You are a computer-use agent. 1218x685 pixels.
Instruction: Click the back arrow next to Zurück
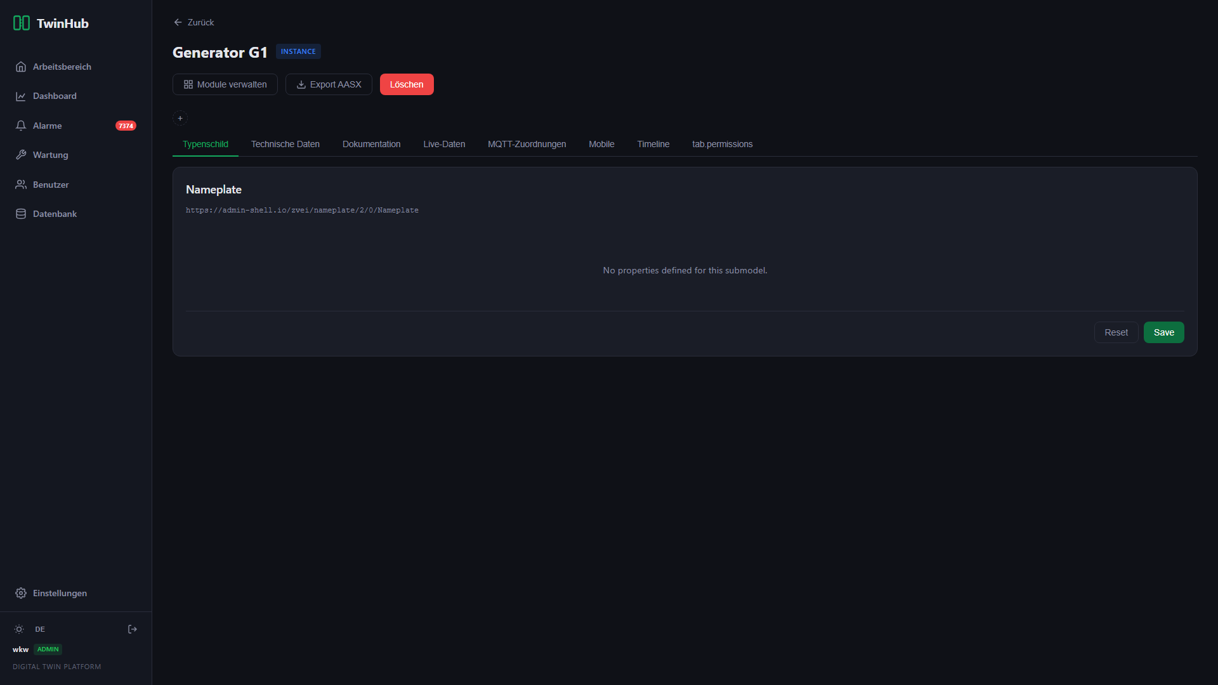[x=178, y=22]
